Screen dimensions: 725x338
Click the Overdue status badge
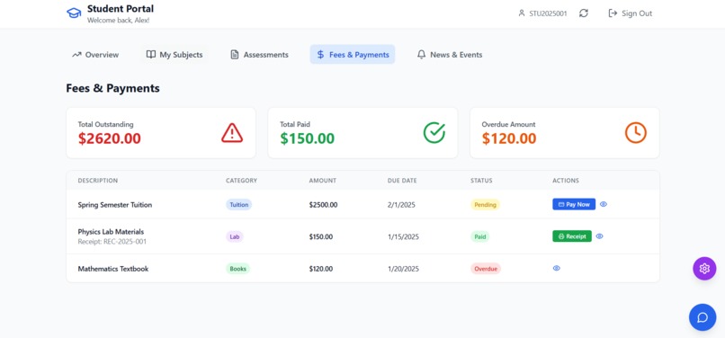(x=486, y=269)
